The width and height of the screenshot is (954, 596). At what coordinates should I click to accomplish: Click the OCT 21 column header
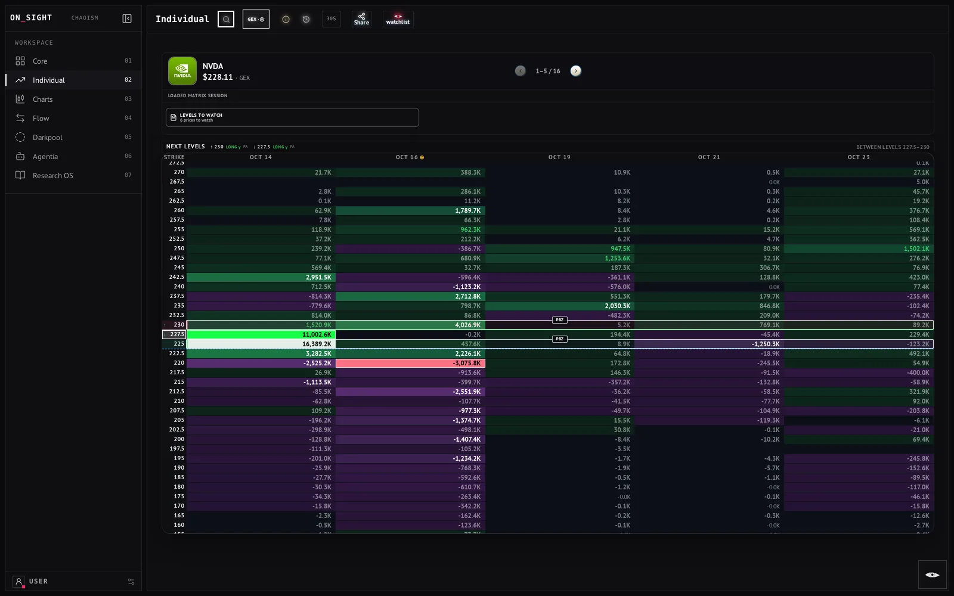point(709,157)
